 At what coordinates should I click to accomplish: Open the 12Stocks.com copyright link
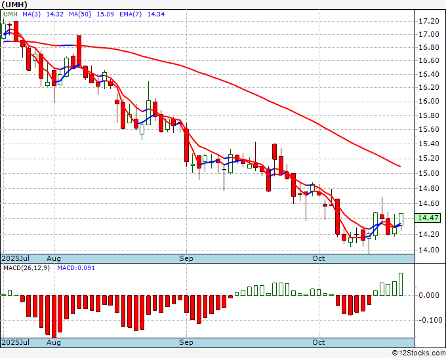(x=418, y=353)
